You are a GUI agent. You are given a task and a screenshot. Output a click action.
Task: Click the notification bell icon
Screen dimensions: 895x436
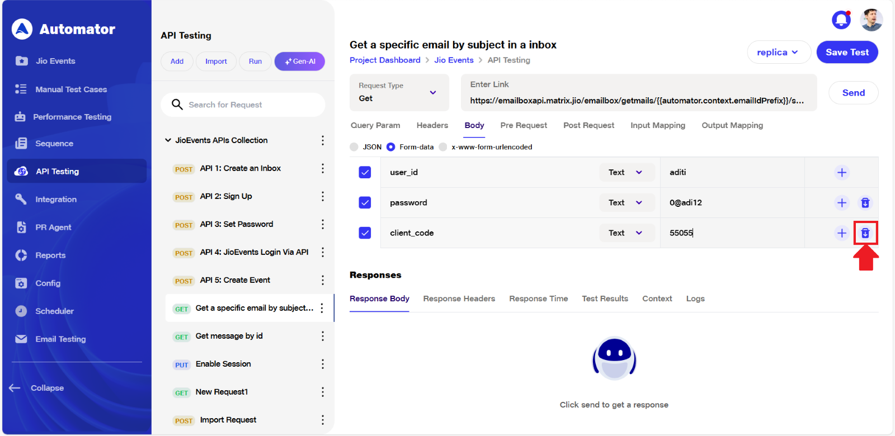point(841,20)
